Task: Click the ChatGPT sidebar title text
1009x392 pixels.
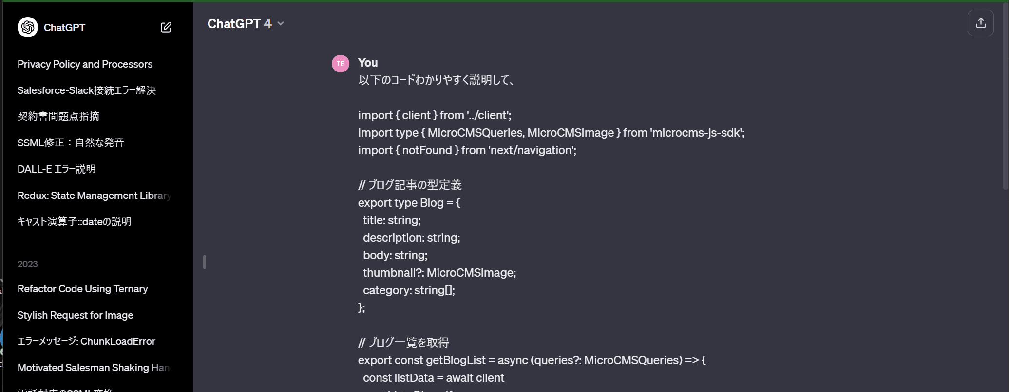Action: click(64, 28)
